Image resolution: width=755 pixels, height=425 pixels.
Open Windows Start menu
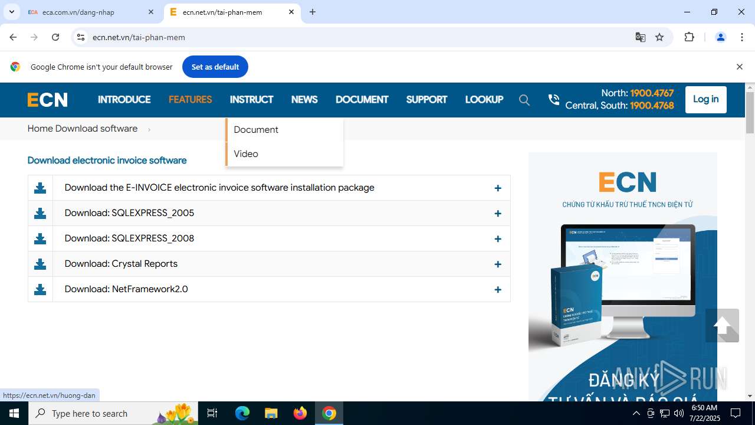pyautogui.click(x=14, y=413)
